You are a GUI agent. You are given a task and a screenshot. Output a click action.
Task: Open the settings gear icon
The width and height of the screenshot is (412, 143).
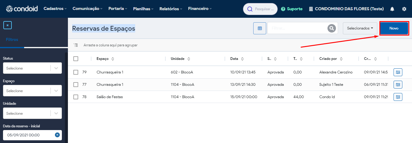point(404,9)
